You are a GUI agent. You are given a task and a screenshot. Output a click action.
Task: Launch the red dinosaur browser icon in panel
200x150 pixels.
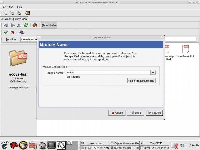pyautogui.click(x=14, y=145)
